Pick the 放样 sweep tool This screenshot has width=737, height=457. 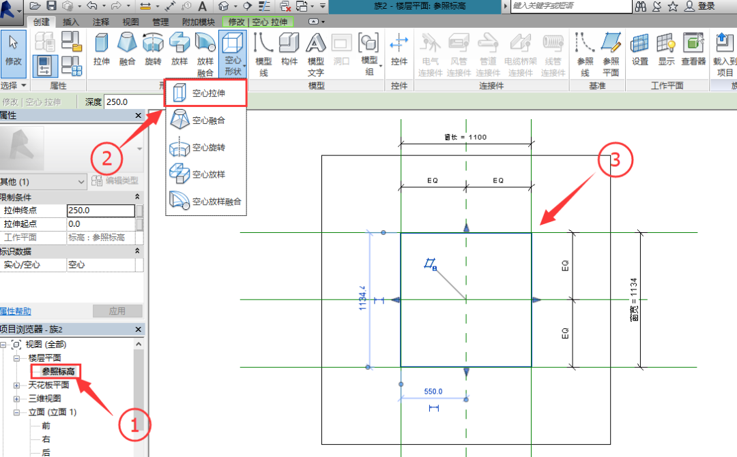click(179, 49)
